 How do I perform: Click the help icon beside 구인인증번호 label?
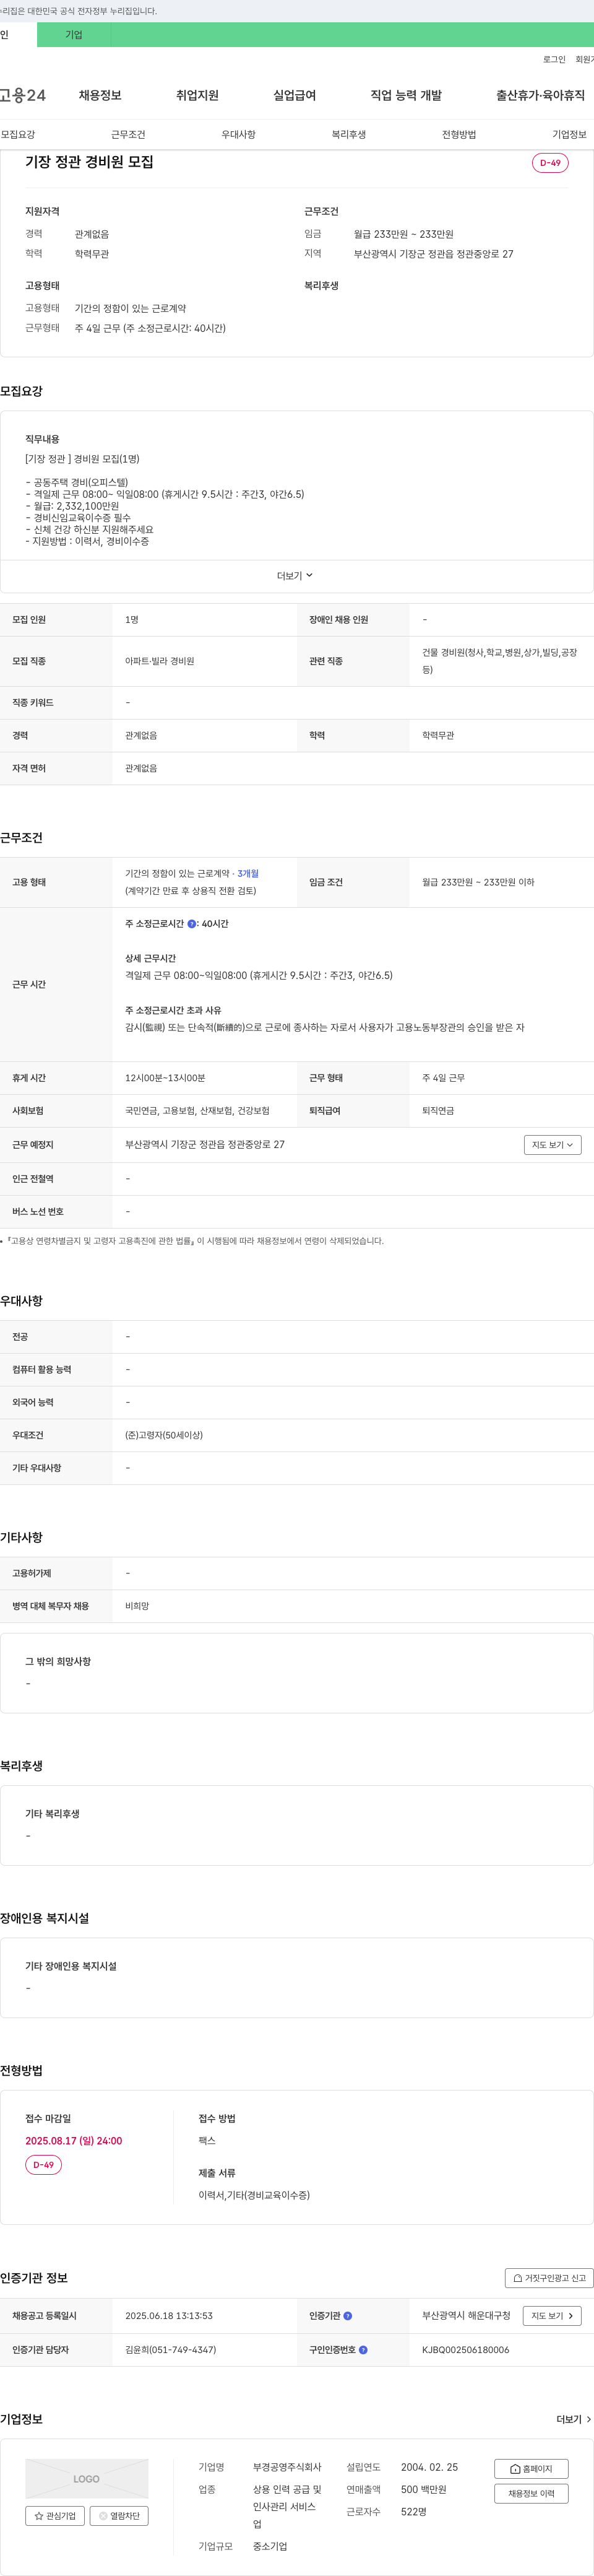363,2350
